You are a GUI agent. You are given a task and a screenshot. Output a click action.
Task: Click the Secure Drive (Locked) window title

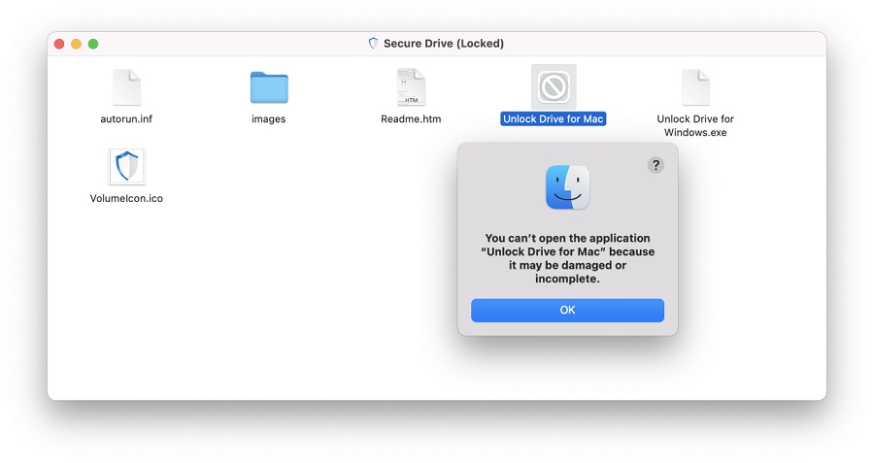pos(444,44)
